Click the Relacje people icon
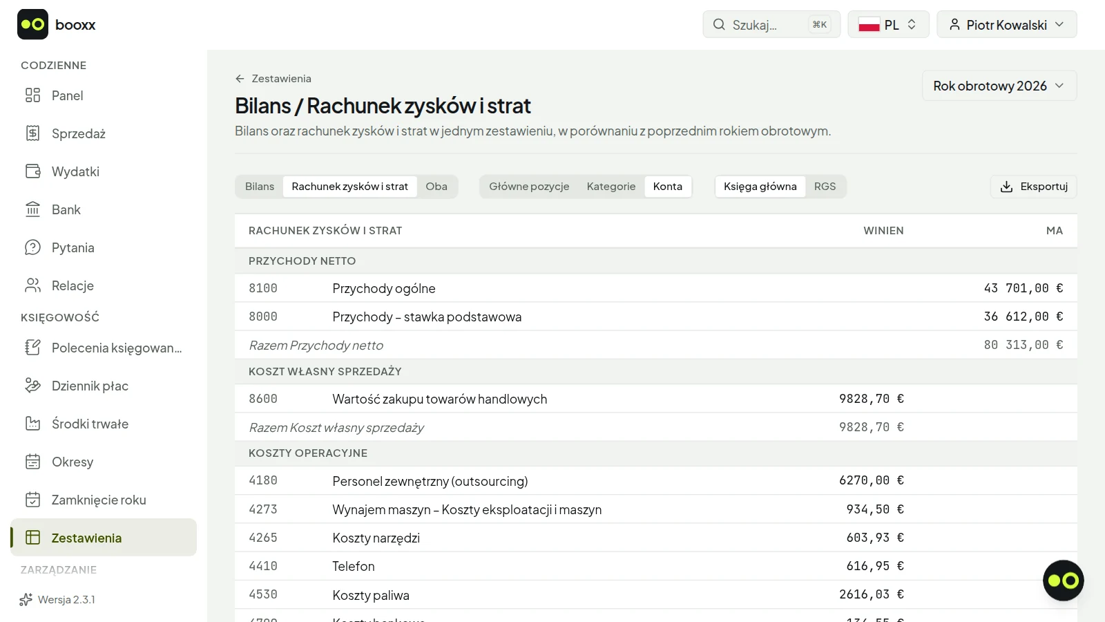 click(x=32, y=285)
